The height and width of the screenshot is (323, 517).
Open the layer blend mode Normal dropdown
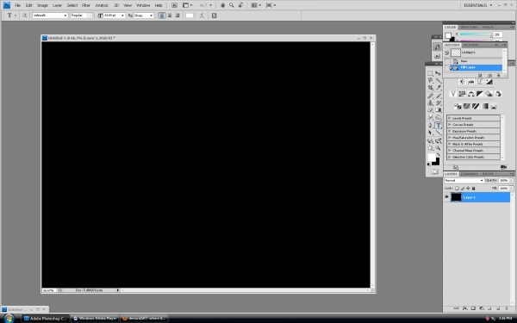pos(464,181)
